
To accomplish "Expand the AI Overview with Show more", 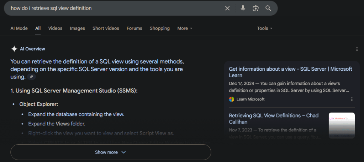I will point(111,152).
